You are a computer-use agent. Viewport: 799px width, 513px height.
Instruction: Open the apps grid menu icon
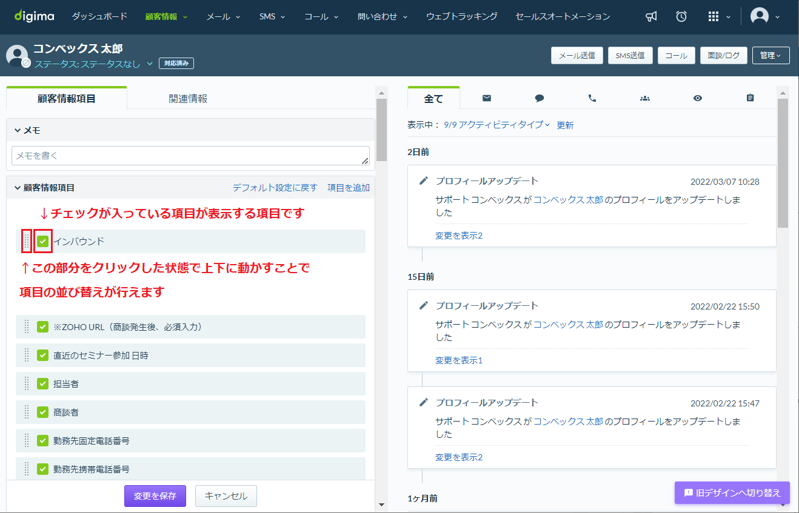(x=714, y=17)
